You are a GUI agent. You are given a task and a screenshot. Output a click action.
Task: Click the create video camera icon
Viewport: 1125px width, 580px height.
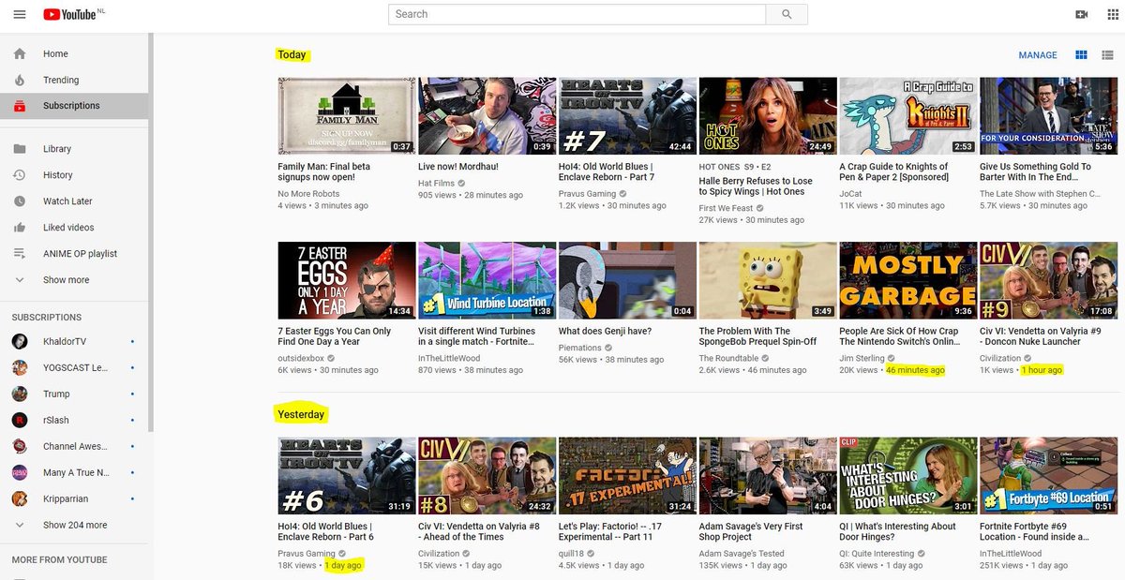[x=1082, y=14]
